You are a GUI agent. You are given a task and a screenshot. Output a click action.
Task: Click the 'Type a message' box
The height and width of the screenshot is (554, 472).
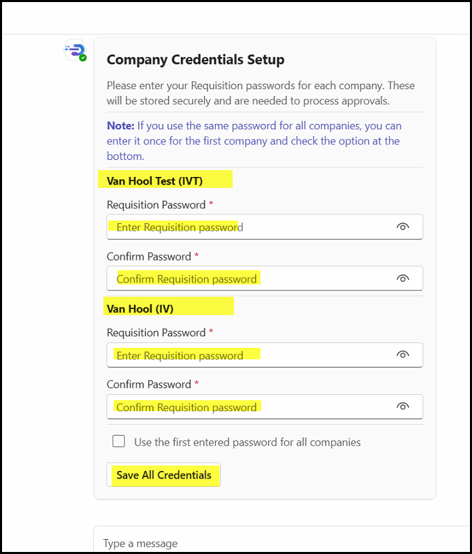point(272,543)
